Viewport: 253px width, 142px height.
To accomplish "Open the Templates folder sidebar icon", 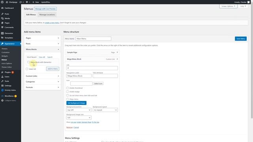I will tap(2, 38).
